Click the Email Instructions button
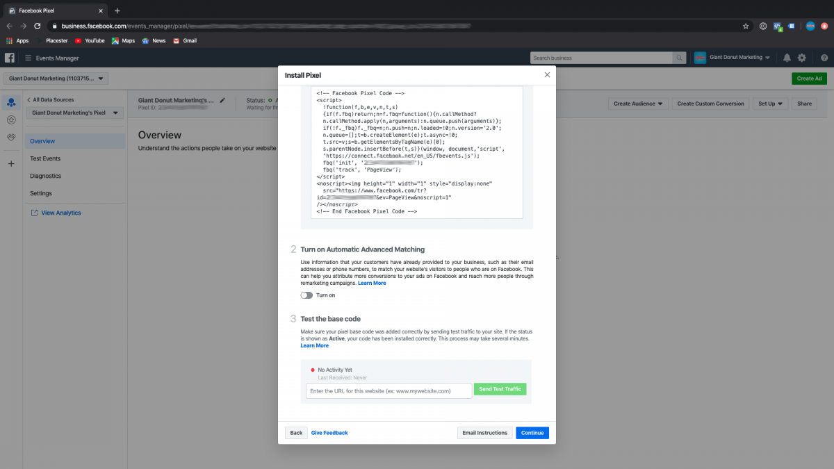The width and height of the screenshot is (834, 469). (485, 433)
